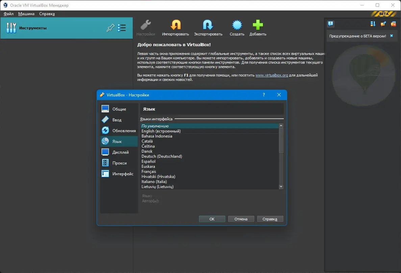Select 'Lietuvių (Lietuvių)' language
The image size is (401, 273).
coord(209,187)
